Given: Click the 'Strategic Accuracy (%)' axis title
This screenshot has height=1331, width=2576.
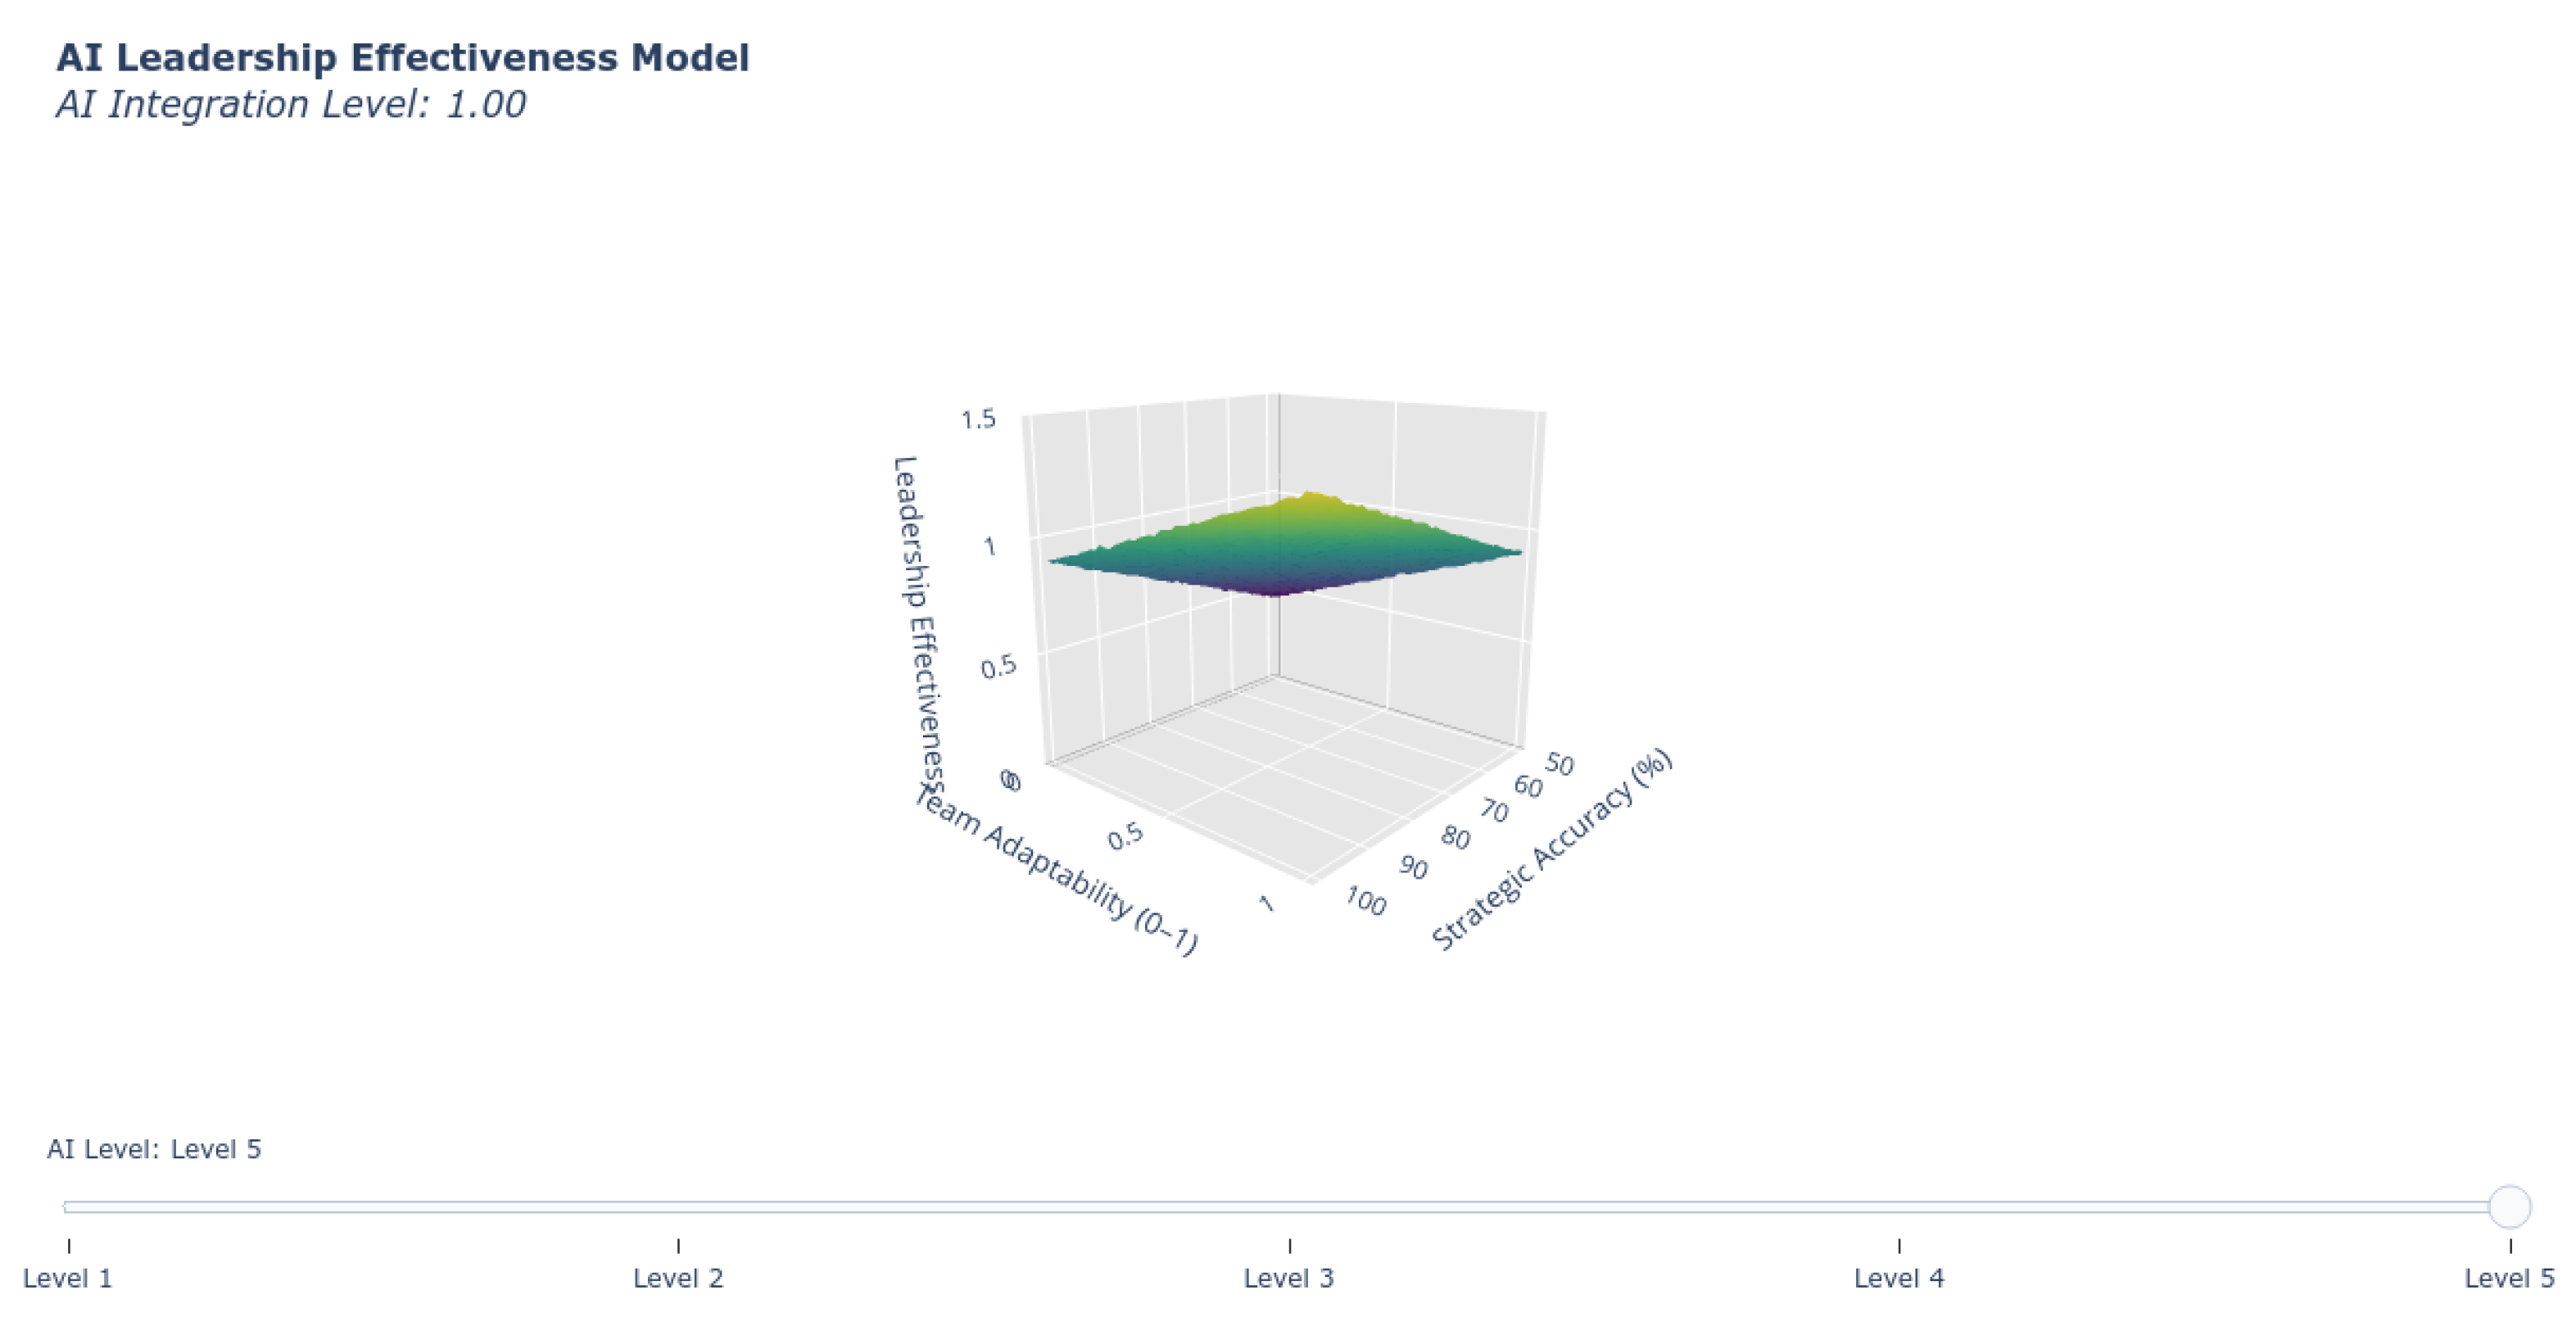Looking at the screenshot, I should pos(1551,850).
